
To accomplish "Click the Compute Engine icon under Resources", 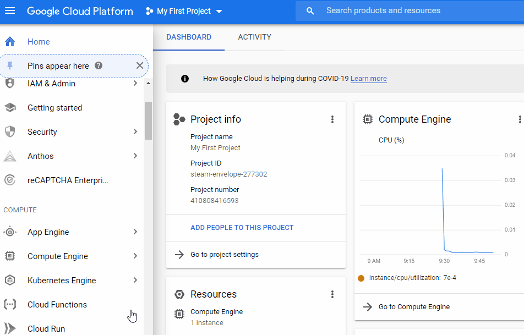I will tap(179, 314).
